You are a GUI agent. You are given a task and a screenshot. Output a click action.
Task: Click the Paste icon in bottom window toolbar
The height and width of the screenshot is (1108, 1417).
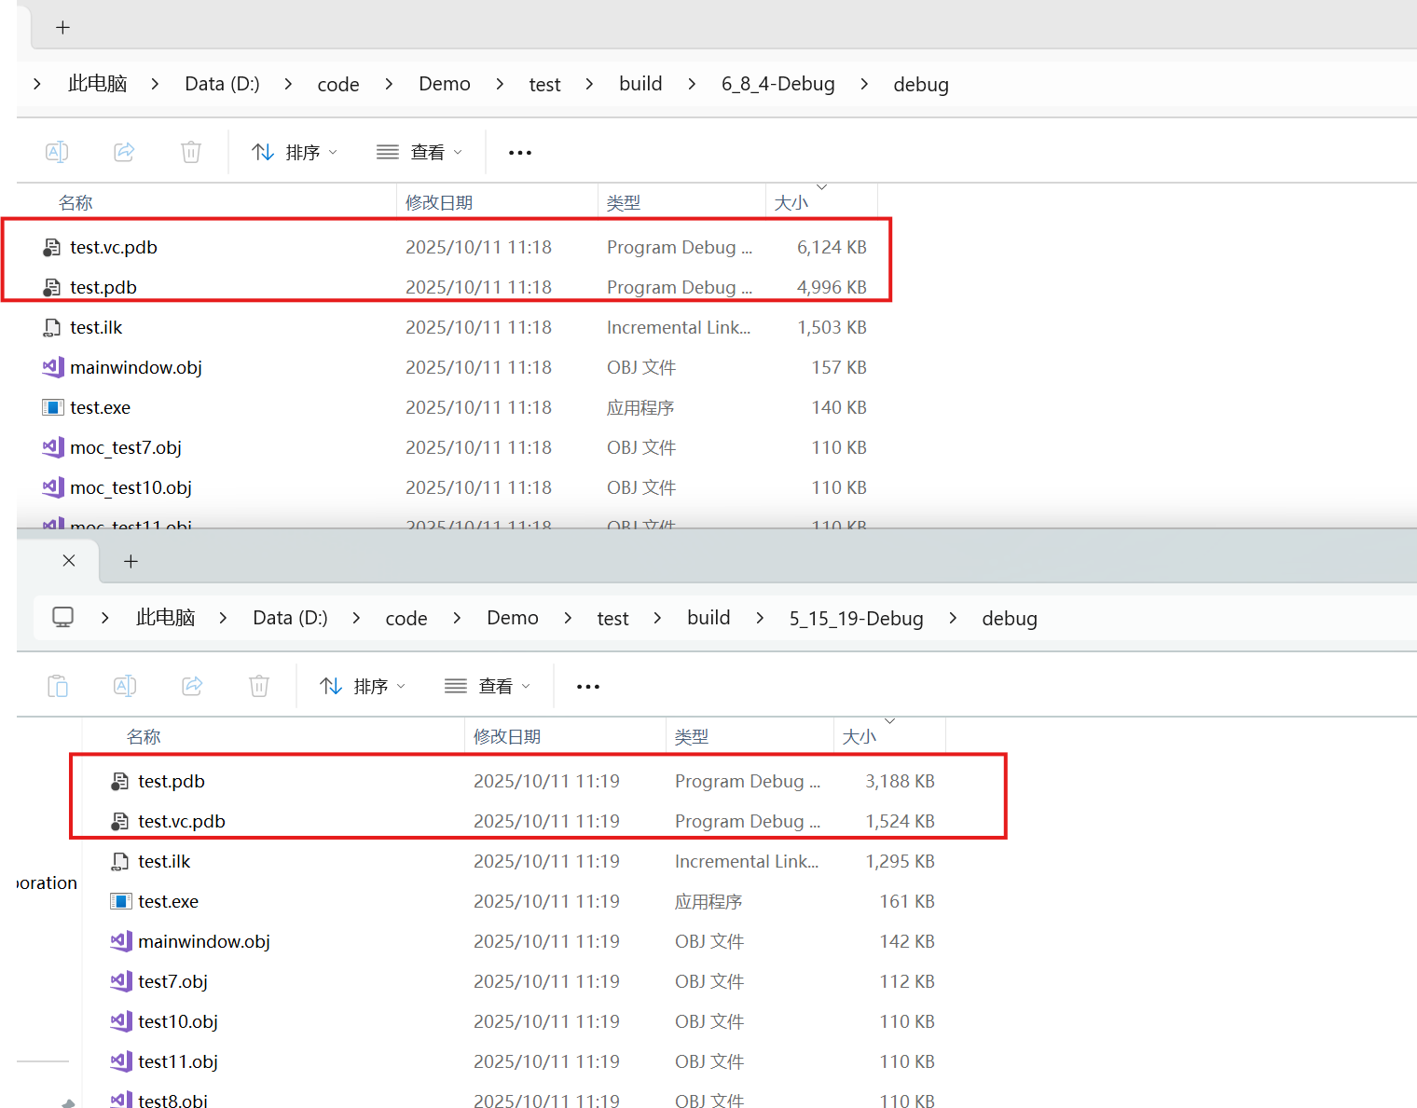[58, 686]
